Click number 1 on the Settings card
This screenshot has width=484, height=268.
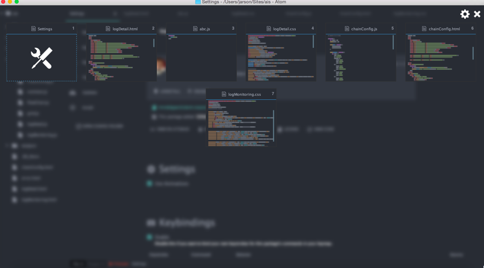coord(73,28)
